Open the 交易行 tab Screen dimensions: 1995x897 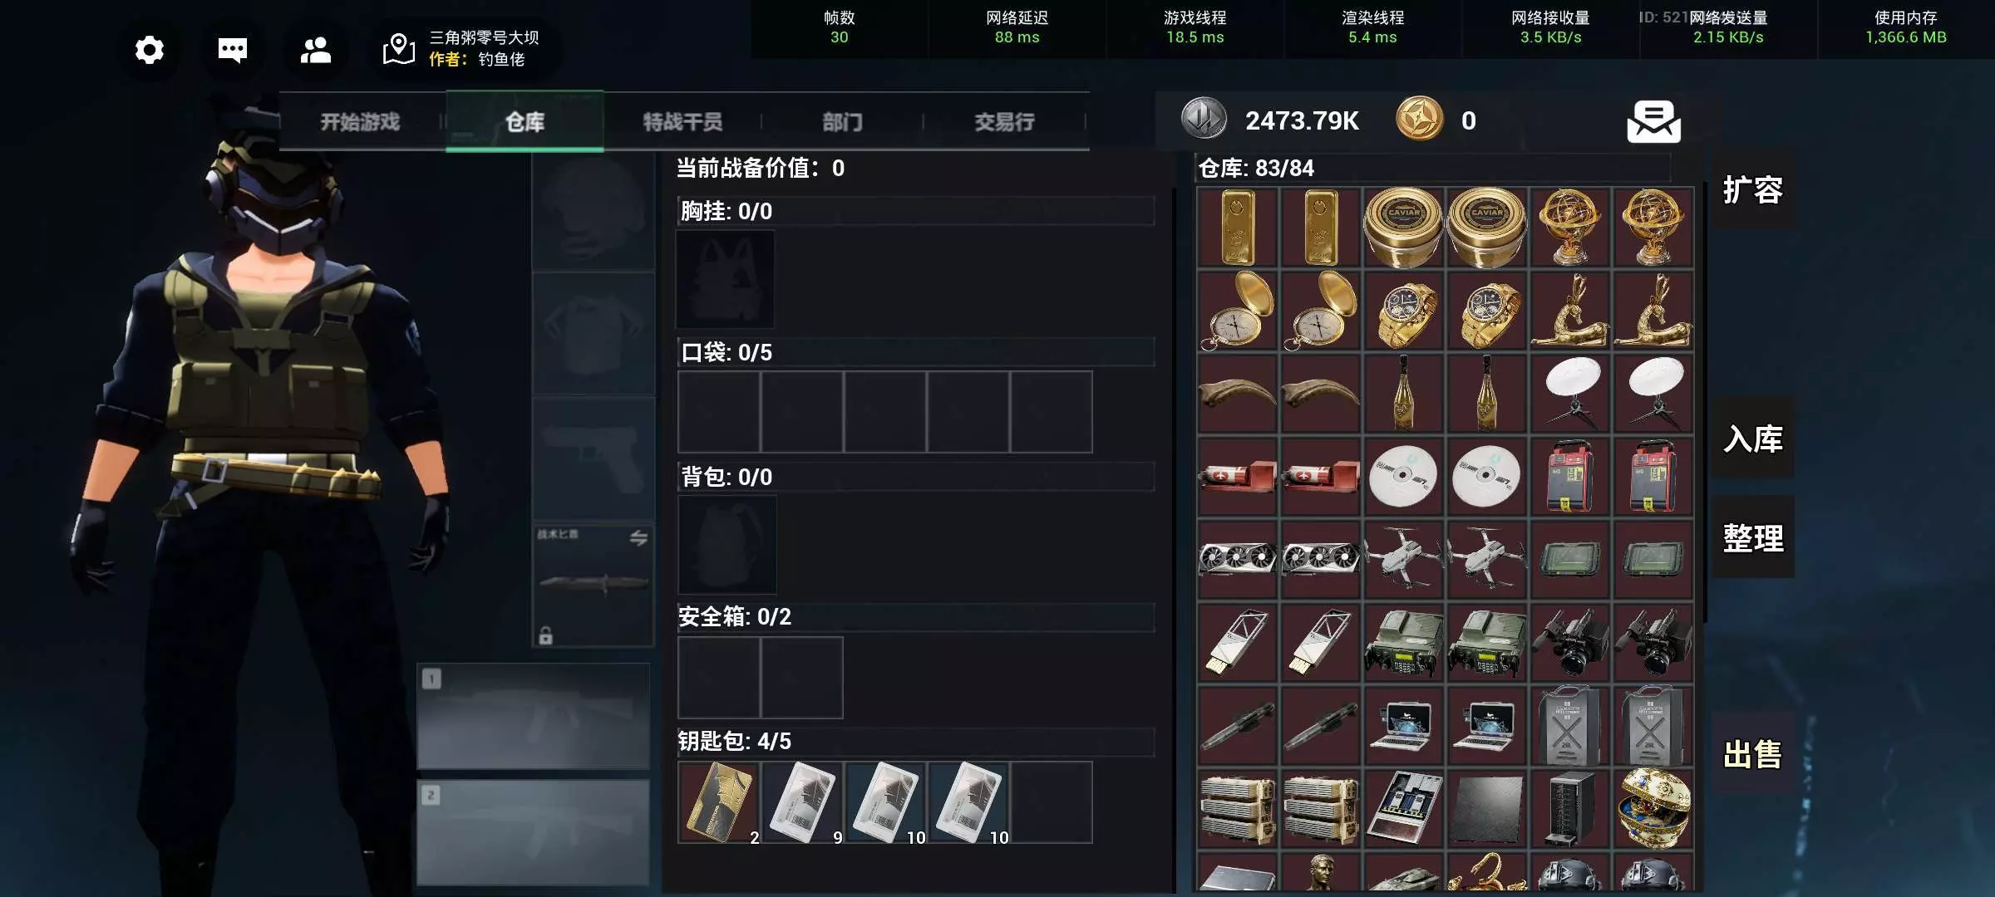(x=1004, y=122)
